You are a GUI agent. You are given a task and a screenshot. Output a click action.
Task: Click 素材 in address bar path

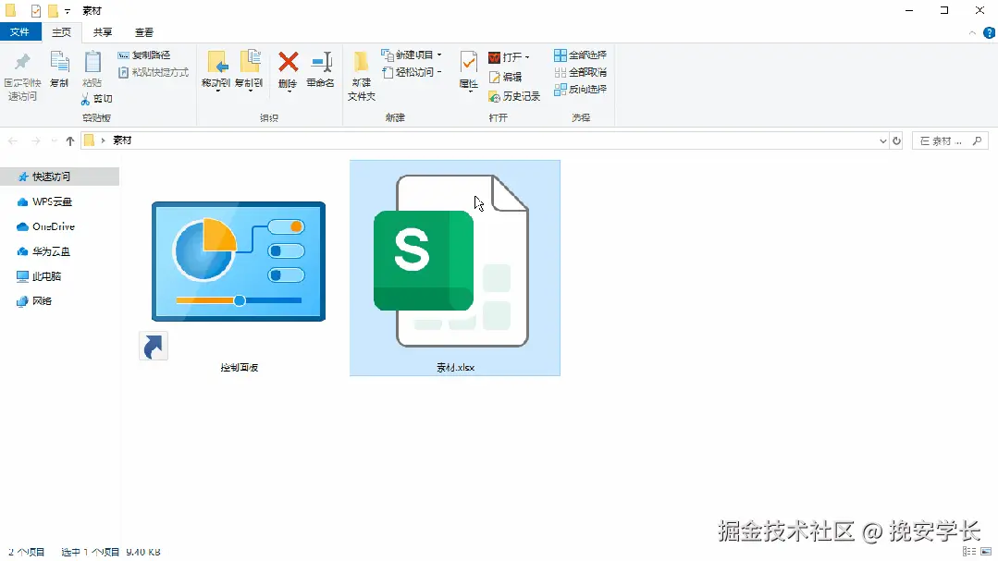point(122,140)
